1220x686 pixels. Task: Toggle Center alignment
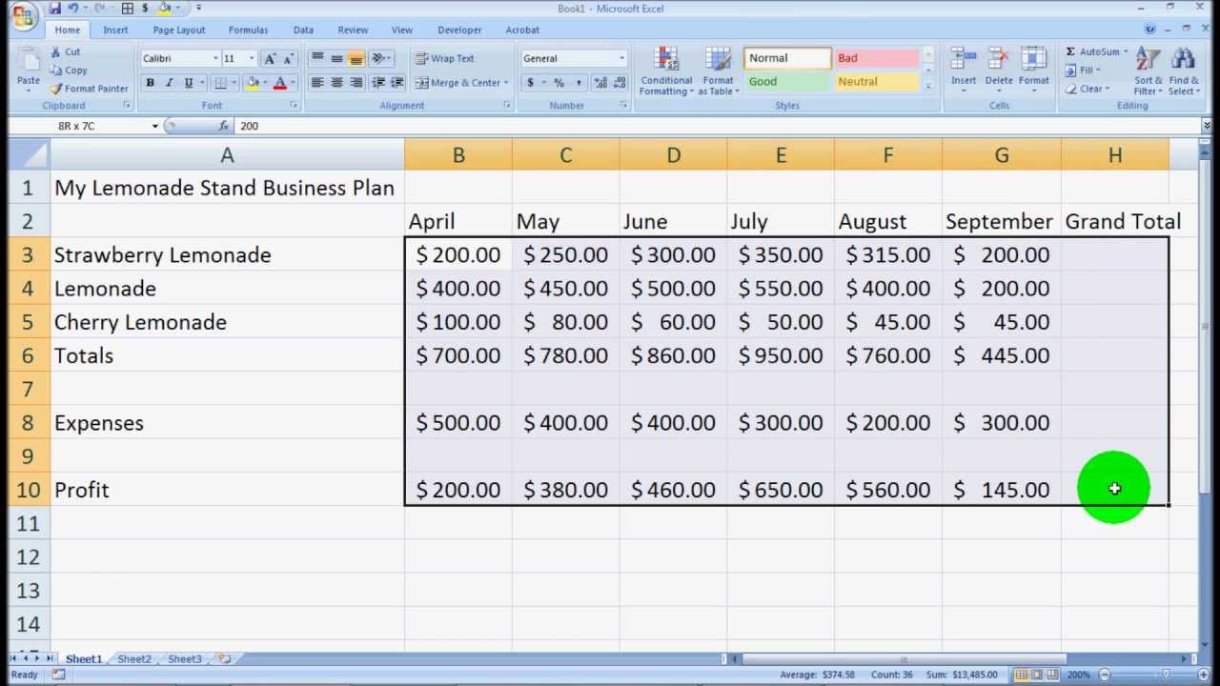pyautogui.click(x=336, y=83)
